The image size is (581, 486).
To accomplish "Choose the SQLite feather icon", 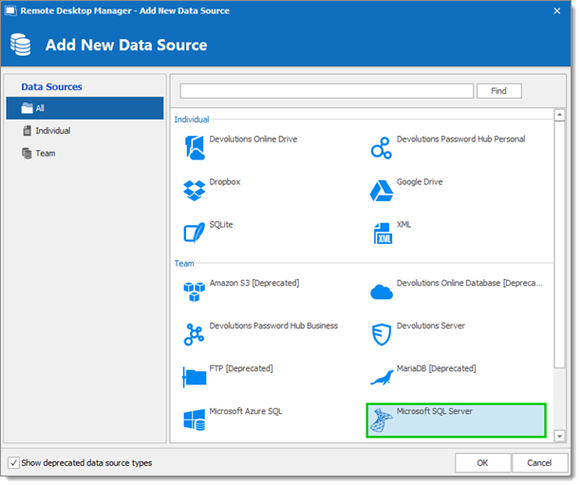I will pyautogui.click(x=195, y=233).
